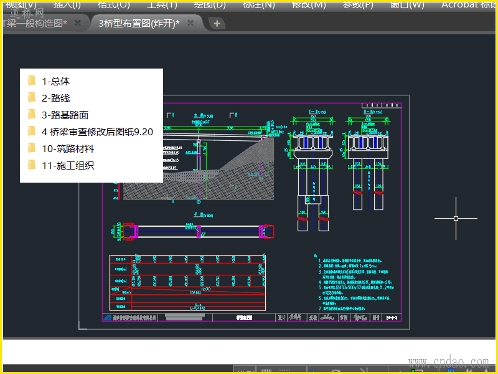This screenshot has width=498, height=374.
Task: Click the red elevation data table in drawing
Action: [187, 282]
